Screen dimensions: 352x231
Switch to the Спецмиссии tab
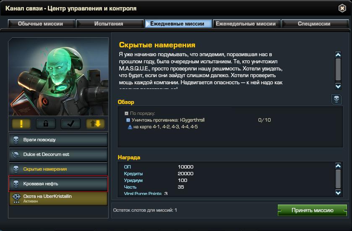pos(315,23)
